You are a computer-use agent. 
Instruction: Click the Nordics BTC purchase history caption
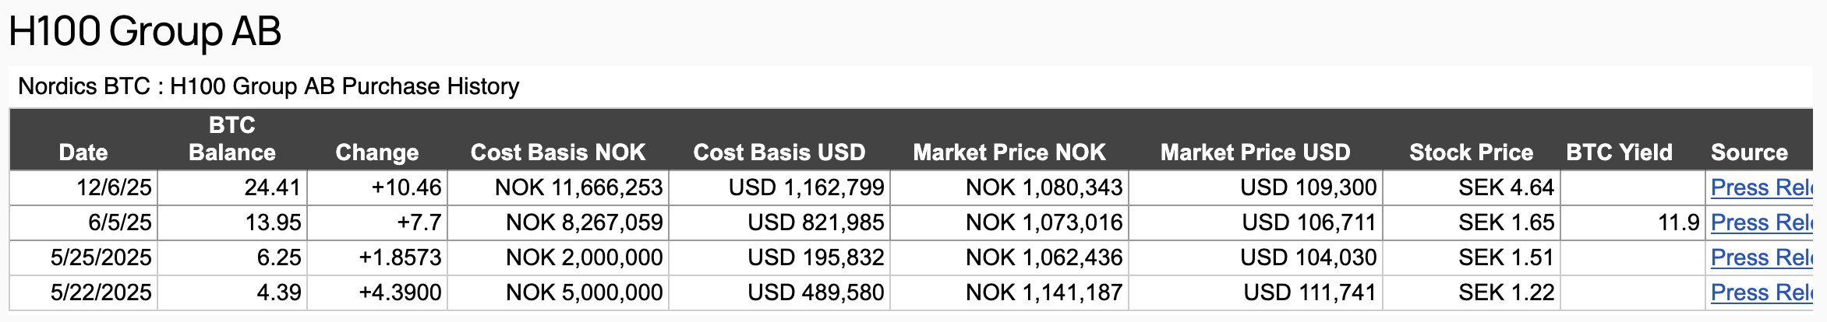[269, 86]
